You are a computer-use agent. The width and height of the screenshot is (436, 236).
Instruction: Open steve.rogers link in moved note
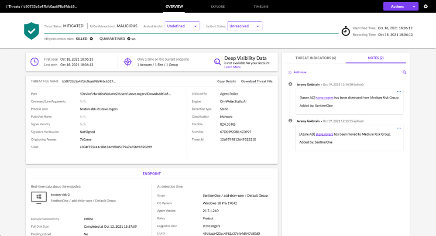click(x=324, y=134)
